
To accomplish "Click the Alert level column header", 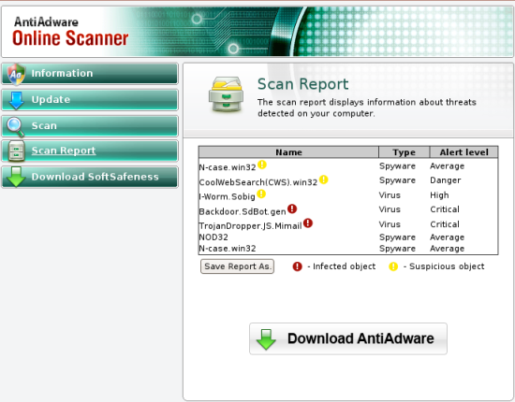I will [x=463, y=152].
